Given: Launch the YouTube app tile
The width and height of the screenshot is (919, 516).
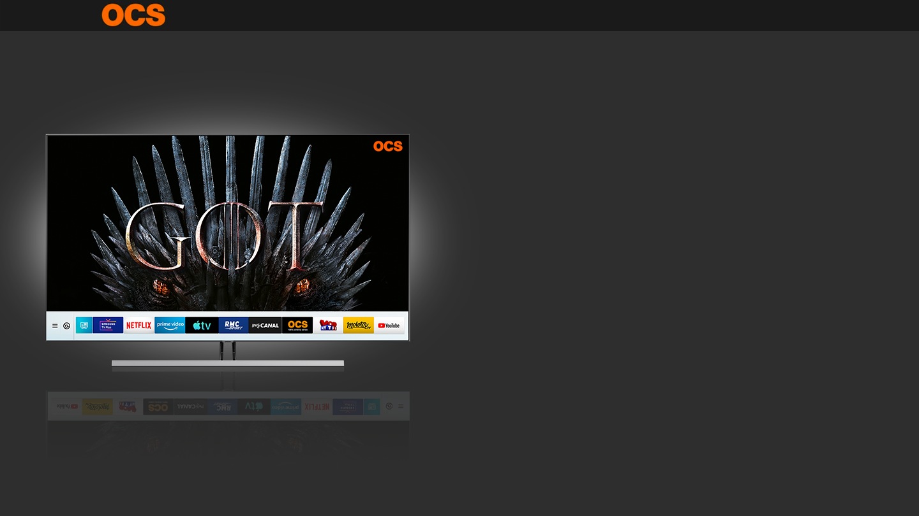Looking at the screenshot, I should tap(389, 325).
